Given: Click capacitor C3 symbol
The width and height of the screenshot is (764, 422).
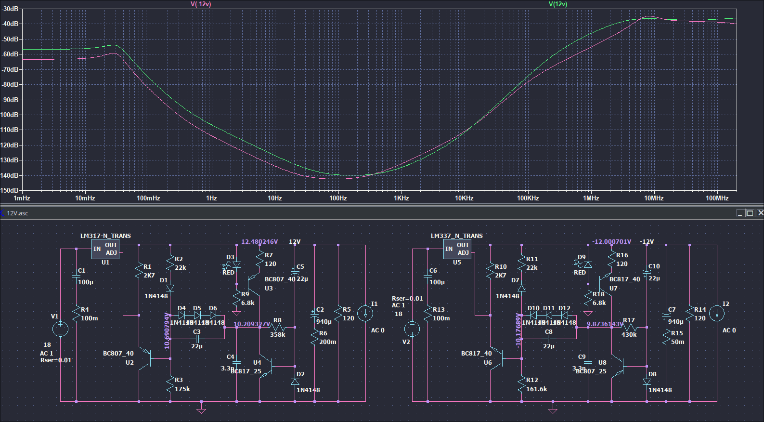Looking at the screenshot, I should tap(197, 339).
